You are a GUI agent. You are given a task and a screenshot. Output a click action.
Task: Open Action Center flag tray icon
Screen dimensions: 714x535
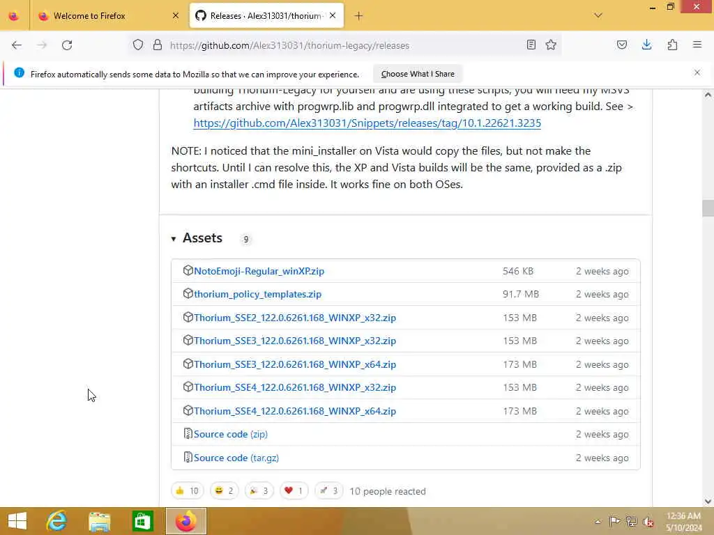pyautogui.click(x=614, y=521)
